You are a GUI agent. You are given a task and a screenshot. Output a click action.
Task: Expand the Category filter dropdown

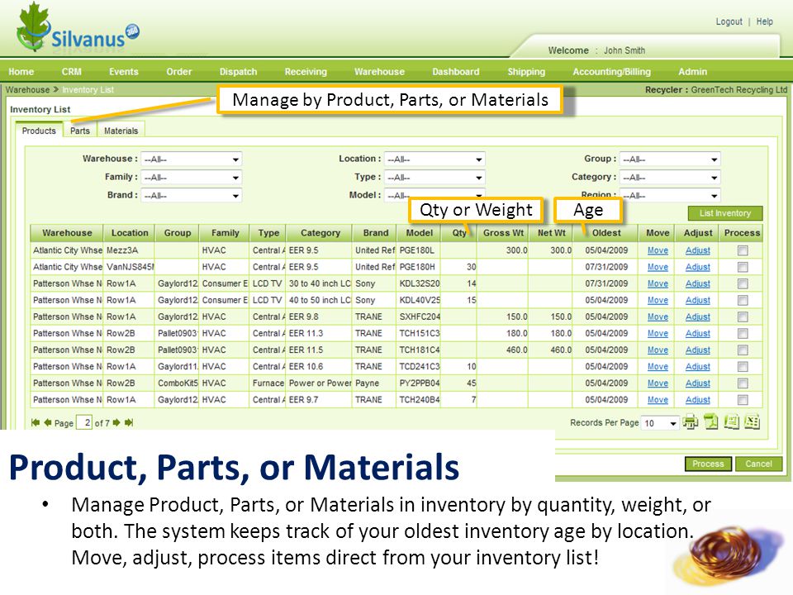tap(670, 178)
